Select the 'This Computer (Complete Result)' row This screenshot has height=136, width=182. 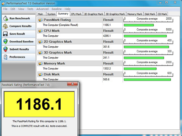pyautogui.click(x=80, y=25)
